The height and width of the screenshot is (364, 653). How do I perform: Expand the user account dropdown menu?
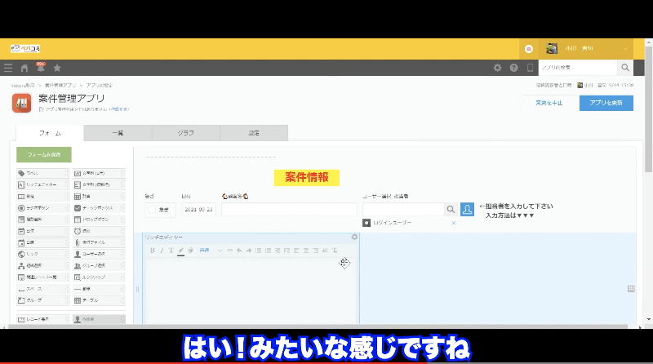pos(625,48)
